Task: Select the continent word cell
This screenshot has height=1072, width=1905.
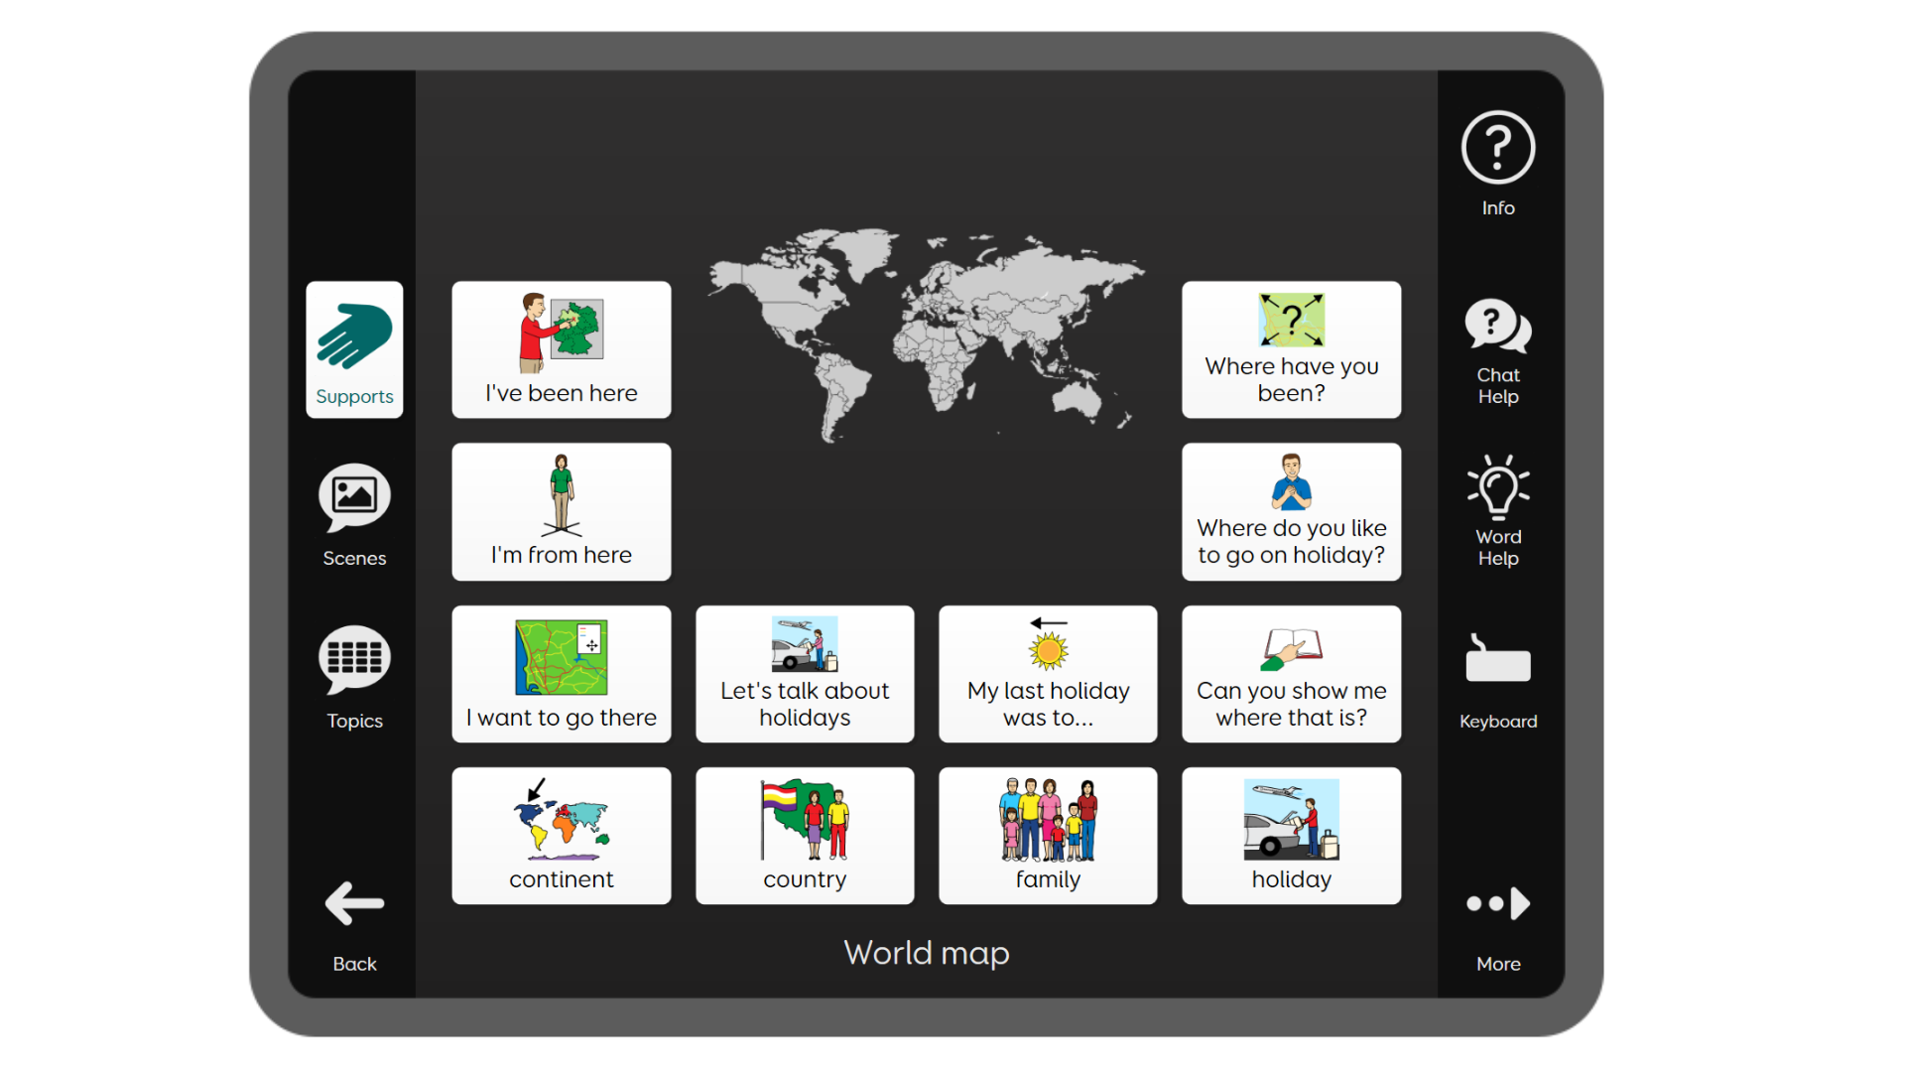Action: tap(562, 836)
